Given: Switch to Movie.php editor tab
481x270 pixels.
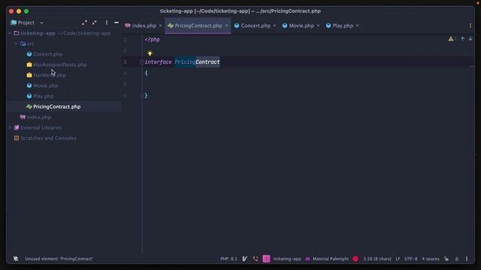Looking at the screenshot, I should click(x=301, y=25).
